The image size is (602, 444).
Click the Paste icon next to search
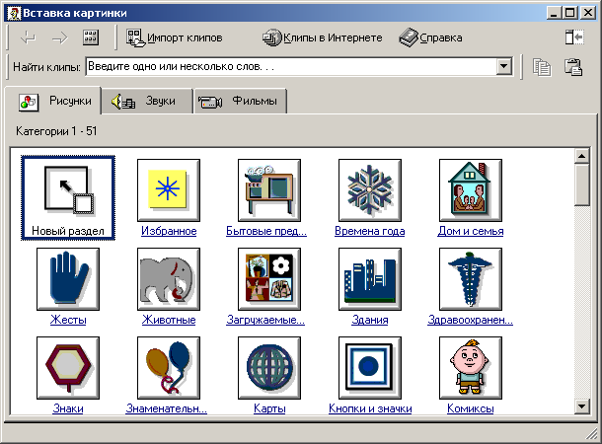click(573, 67)
